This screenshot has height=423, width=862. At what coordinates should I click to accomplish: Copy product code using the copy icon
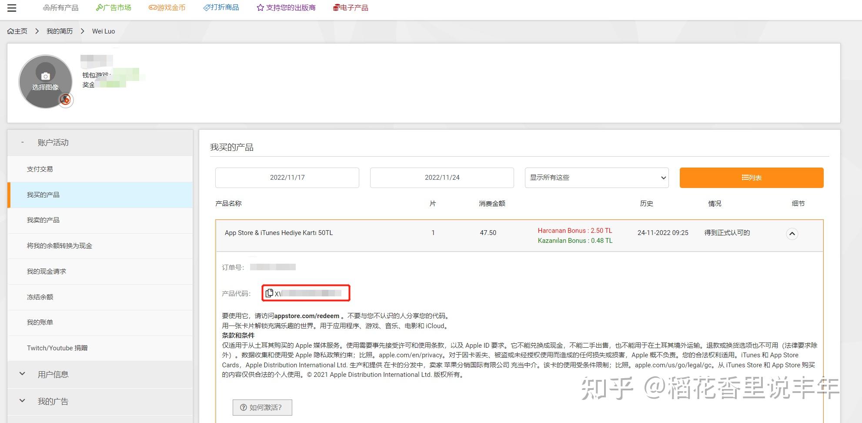click(269, 293)
